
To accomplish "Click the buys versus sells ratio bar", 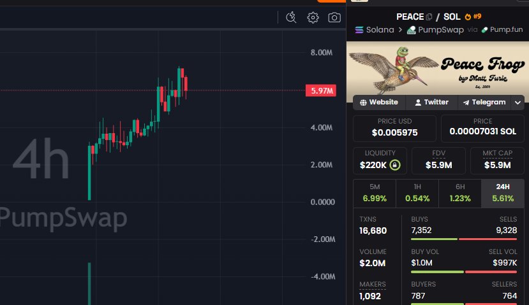I will coord(464,239).
